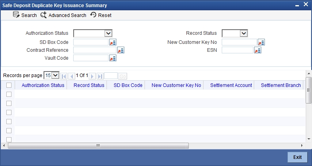Tick the select-all header checkbox
Viewport: 312px width, 166px height.
pos(9,85)
